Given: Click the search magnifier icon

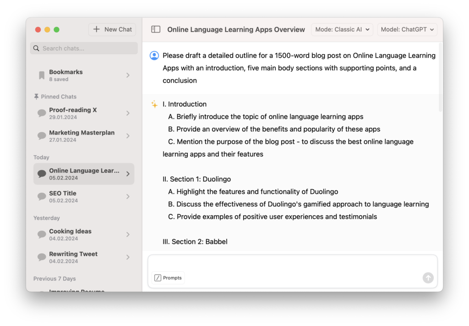Looking at the screenshot, I should [x=36, y=48].
